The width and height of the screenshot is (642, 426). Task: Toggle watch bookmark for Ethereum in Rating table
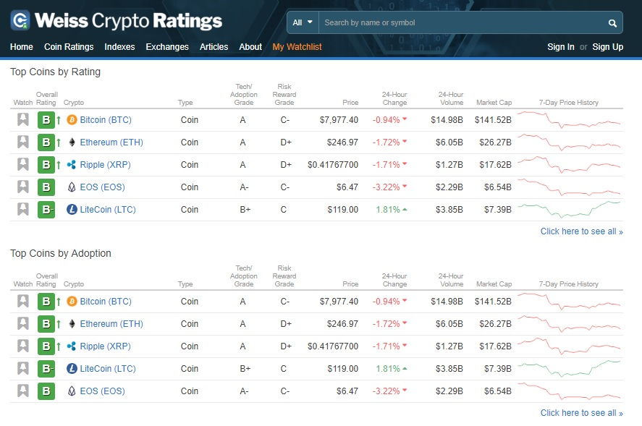coord(23,142)
